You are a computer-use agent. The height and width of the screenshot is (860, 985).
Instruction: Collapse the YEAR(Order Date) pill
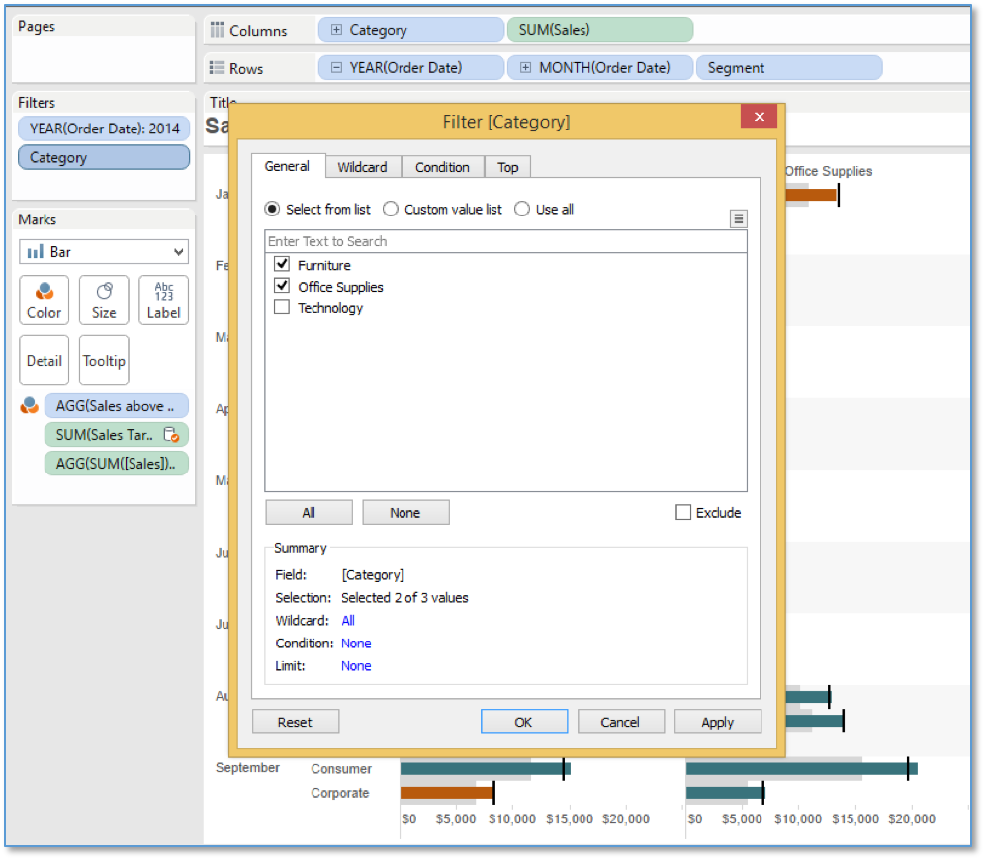point(336,68)
